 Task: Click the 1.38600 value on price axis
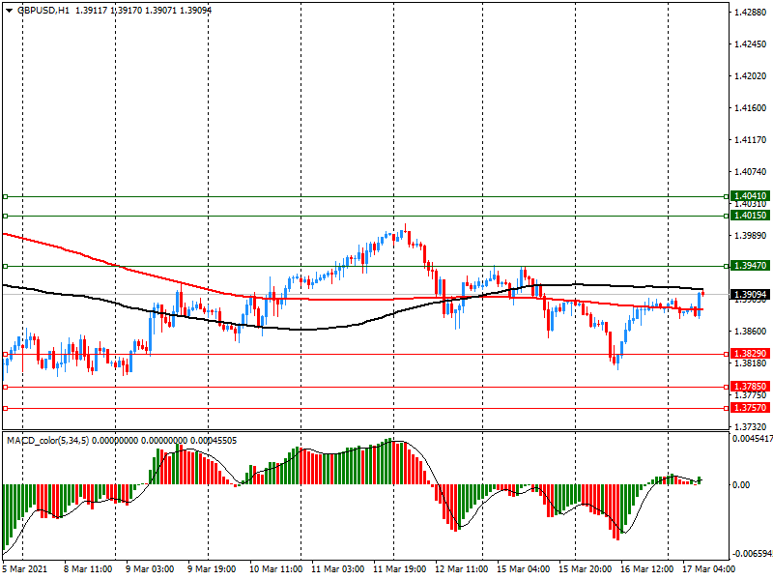coord(751,332)
